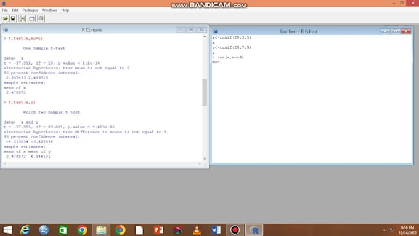Click the value '6.946101' in console
419x236 pixels.
tap(41, 157)
